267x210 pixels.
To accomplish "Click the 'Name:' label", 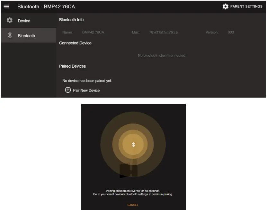I will pyautogui.click(x=67, y=32).
